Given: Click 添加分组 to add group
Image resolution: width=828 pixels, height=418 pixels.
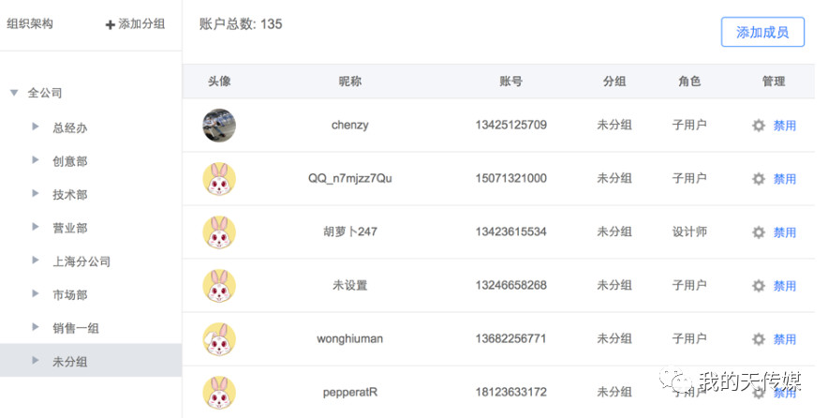Looking at the screenshot, I should 141,23.
